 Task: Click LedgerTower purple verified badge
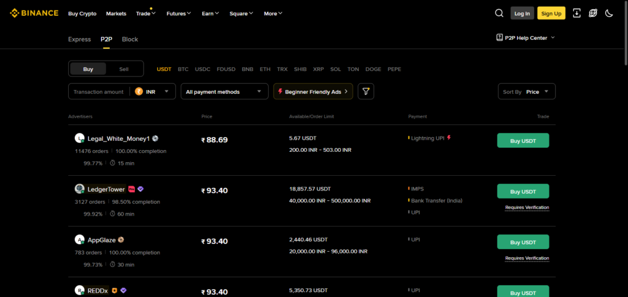click(x=140, y=189)
